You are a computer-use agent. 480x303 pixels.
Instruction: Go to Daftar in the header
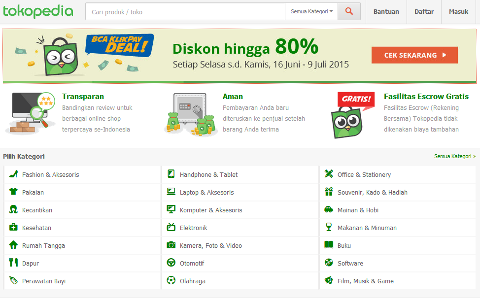(x=424, y=12)
